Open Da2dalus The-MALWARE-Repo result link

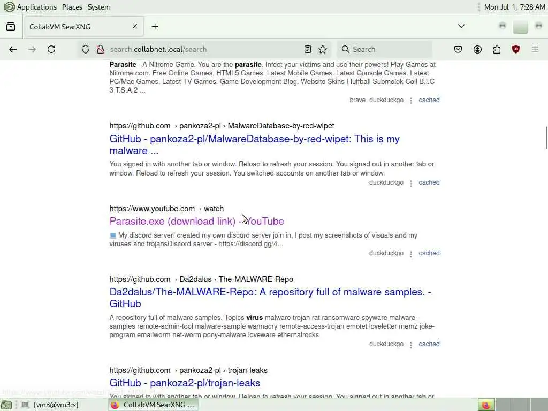[x=270, y=298]
